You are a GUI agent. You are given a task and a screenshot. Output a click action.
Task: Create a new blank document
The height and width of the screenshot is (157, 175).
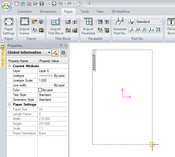pos(17,4)
